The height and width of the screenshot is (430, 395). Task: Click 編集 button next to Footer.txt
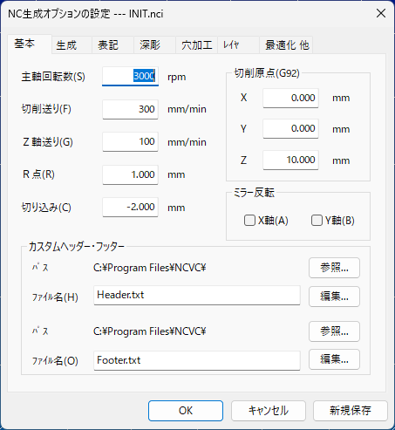(334, 359)
